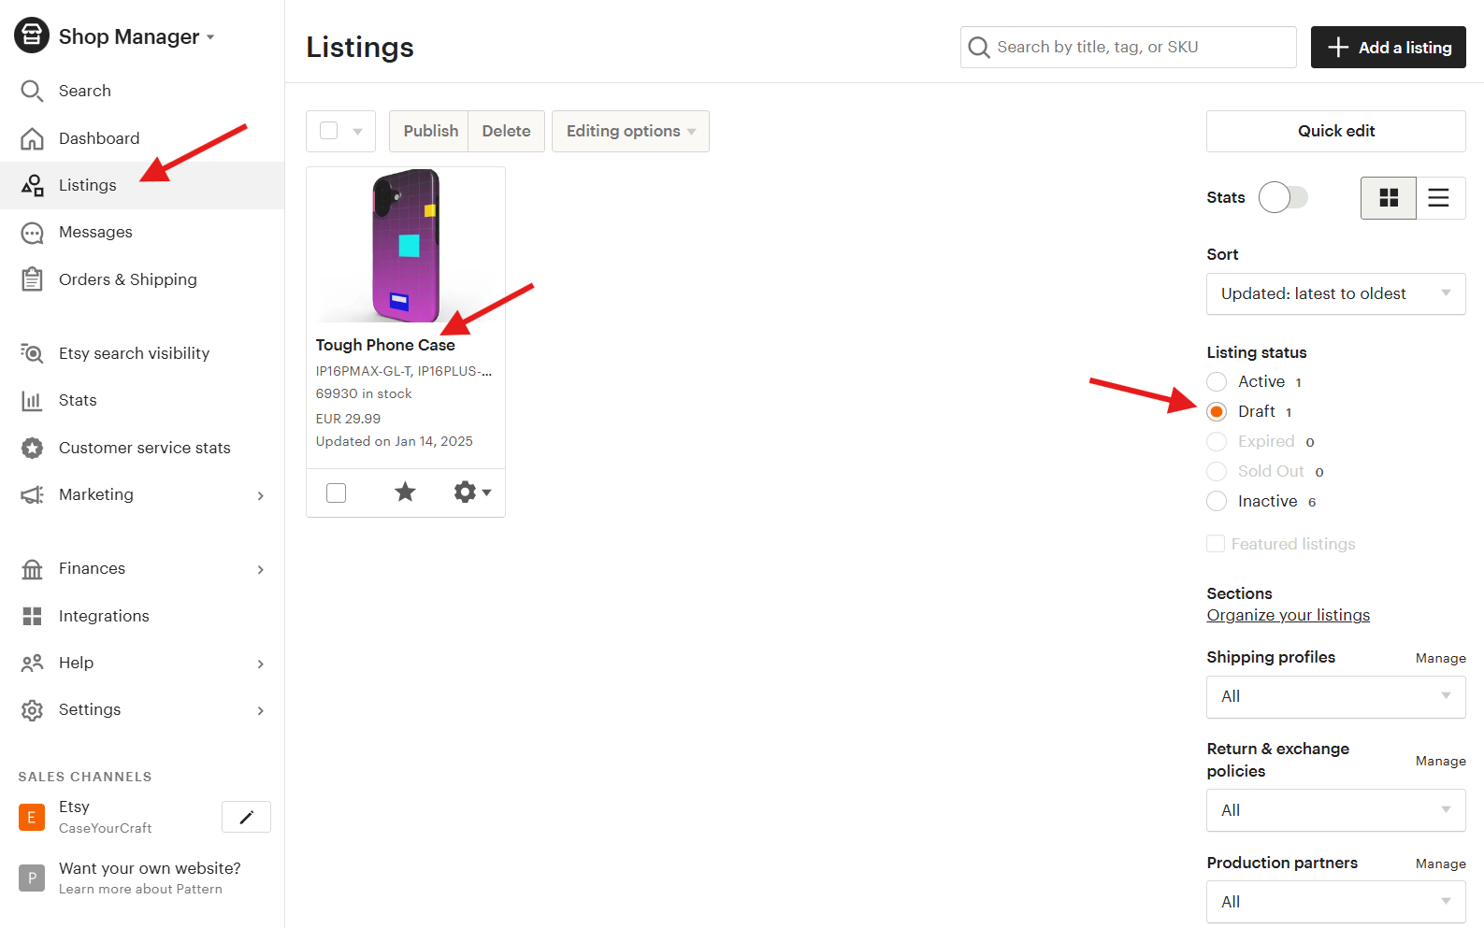Select the Active listing status radio
Viewport: 1484px width, 928px height.
[x=1217, y=382]
